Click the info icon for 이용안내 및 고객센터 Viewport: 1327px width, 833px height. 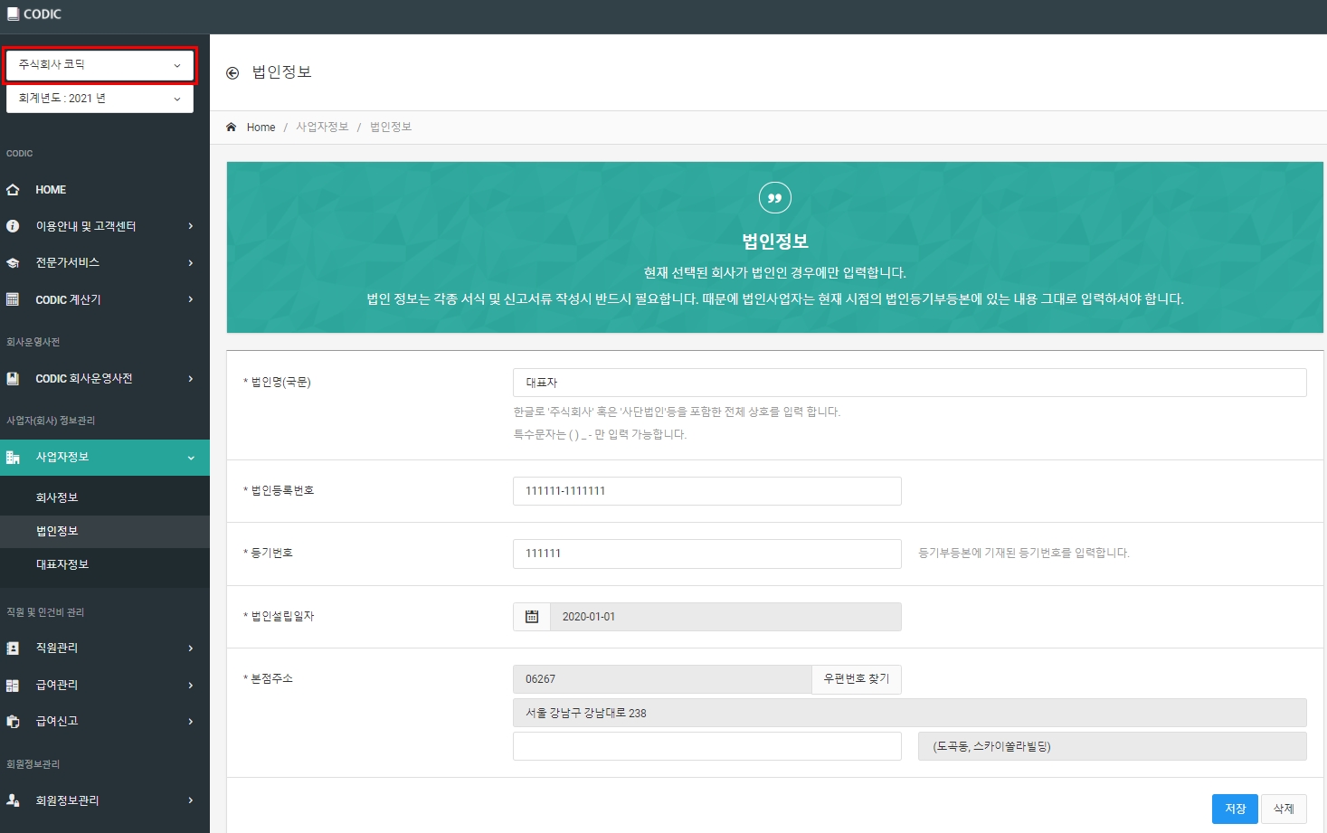[13, 226]
